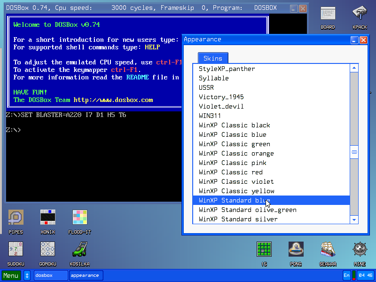The width and height of the screenshot is (376, 282).
Task: Open the Menu button on taskbar
Action: point(11,275)
